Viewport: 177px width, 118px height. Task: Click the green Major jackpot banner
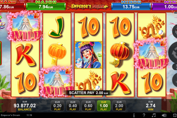point(46,5)
